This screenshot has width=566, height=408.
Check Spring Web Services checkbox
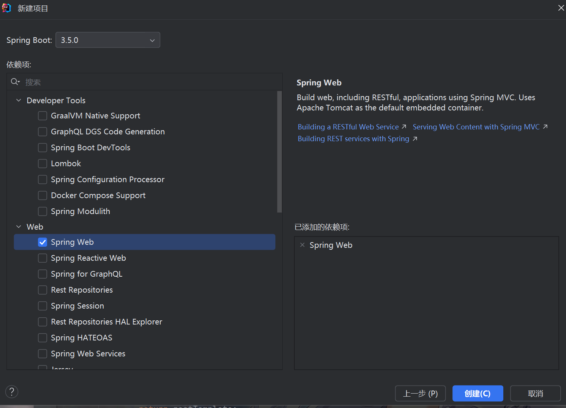coord(43,354)
